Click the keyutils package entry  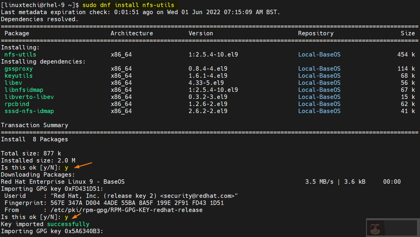pos(19,76)
